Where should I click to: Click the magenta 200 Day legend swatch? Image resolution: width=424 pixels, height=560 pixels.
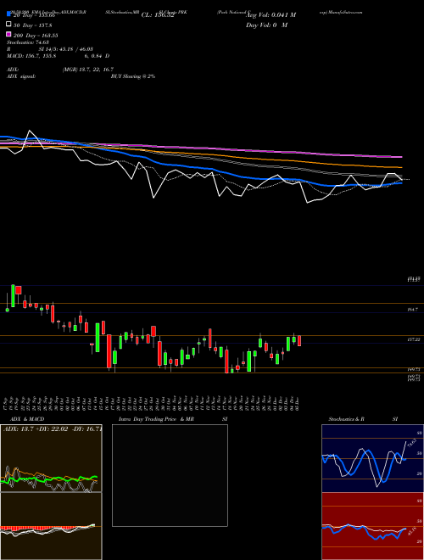coord(9,35)
